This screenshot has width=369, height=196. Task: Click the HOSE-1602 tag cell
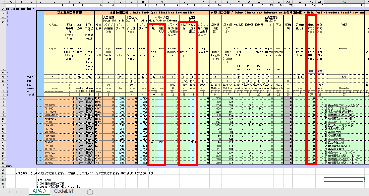[54, 116]
